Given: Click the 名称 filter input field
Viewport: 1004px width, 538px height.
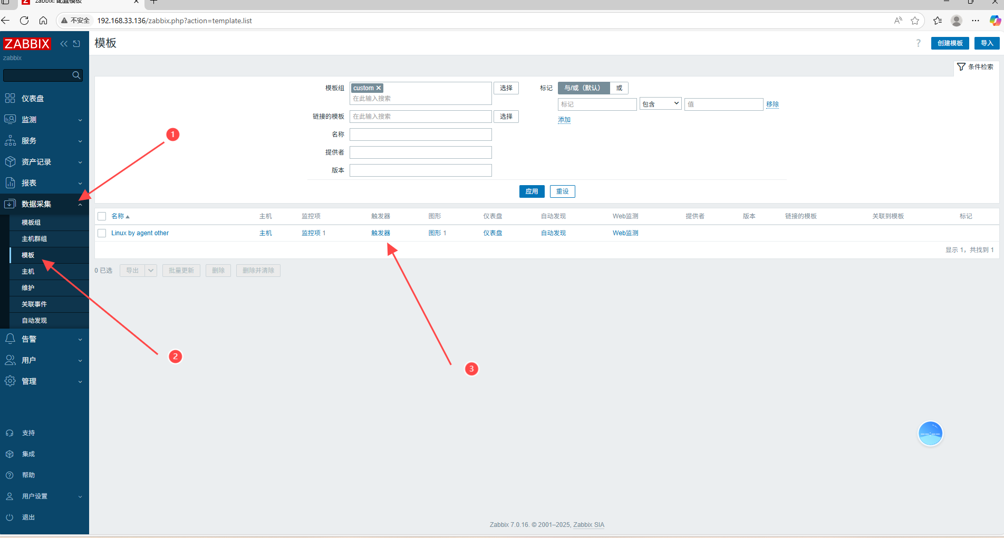Looking at the screenshot, I should pos(421,134).
